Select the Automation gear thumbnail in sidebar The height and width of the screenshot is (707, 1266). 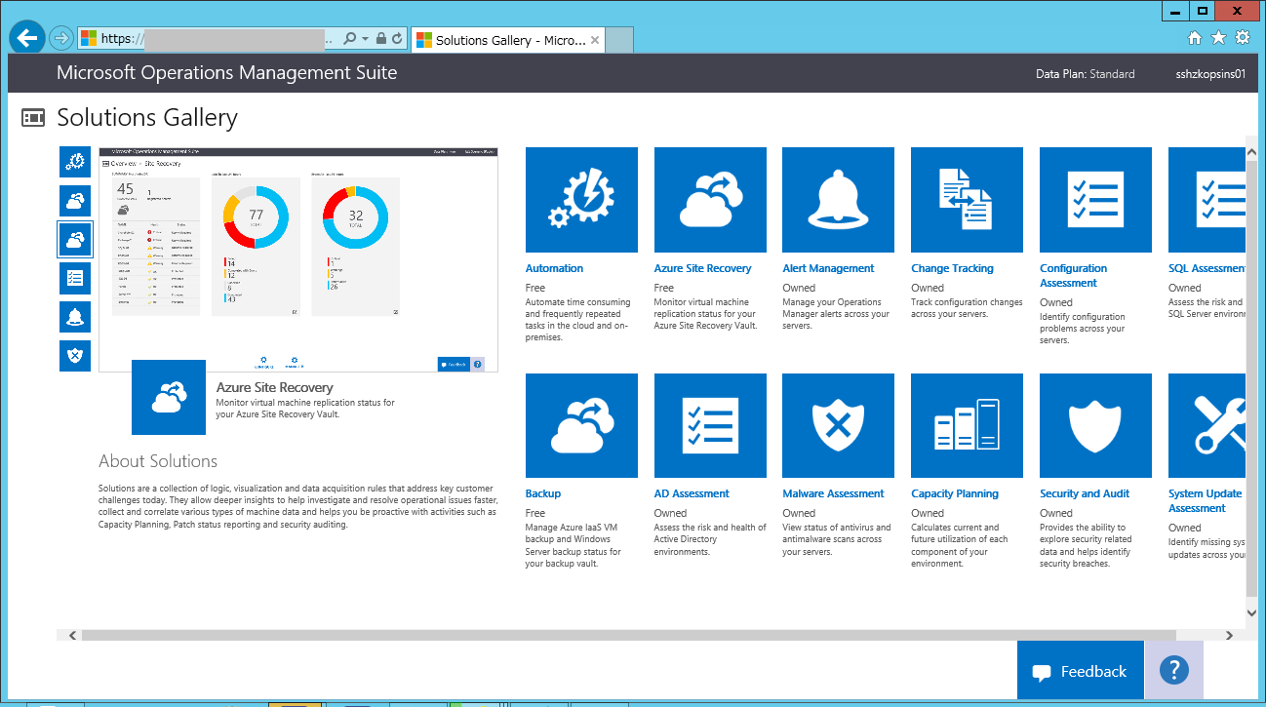click(75, 161)
